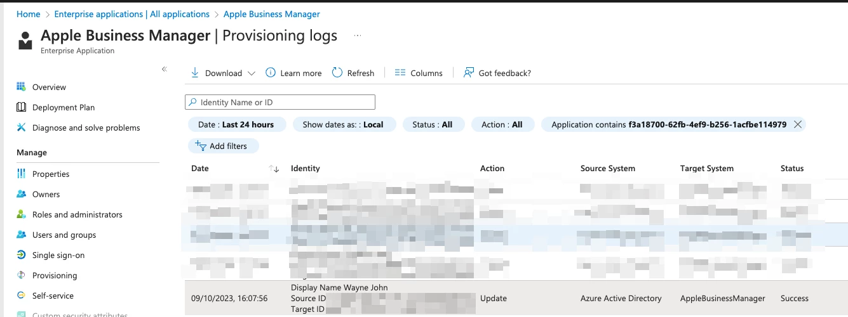Click the Provisioning sync icon
Image resolution: width=848 pixels, height=317 pixels.
tap(21, 275)
